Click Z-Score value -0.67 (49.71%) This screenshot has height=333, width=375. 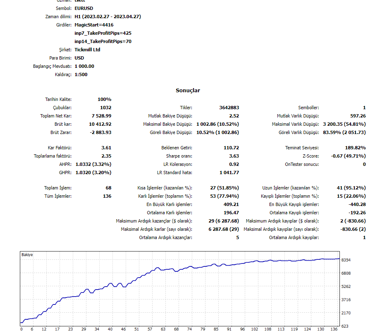coord(348,156)
